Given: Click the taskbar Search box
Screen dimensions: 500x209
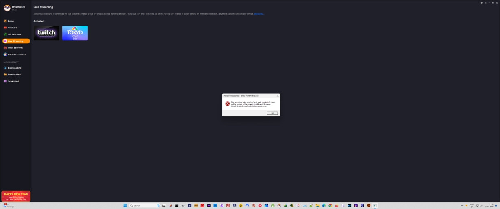Looking at the screenshot, I should (x=144, y=205).
